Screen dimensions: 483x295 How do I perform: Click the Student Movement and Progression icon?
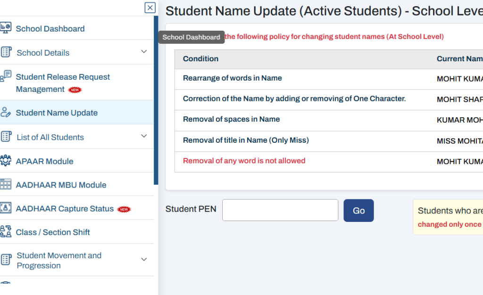click(7, 260)
